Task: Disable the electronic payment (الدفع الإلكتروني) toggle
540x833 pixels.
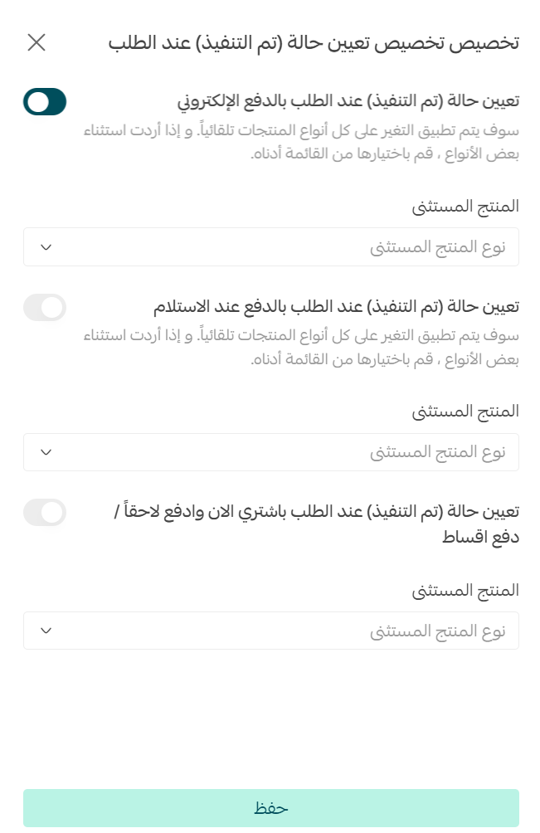Action: coord(45,102)
